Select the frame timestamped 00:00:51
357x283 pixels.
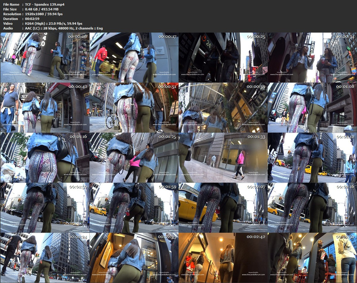[134, 108]
